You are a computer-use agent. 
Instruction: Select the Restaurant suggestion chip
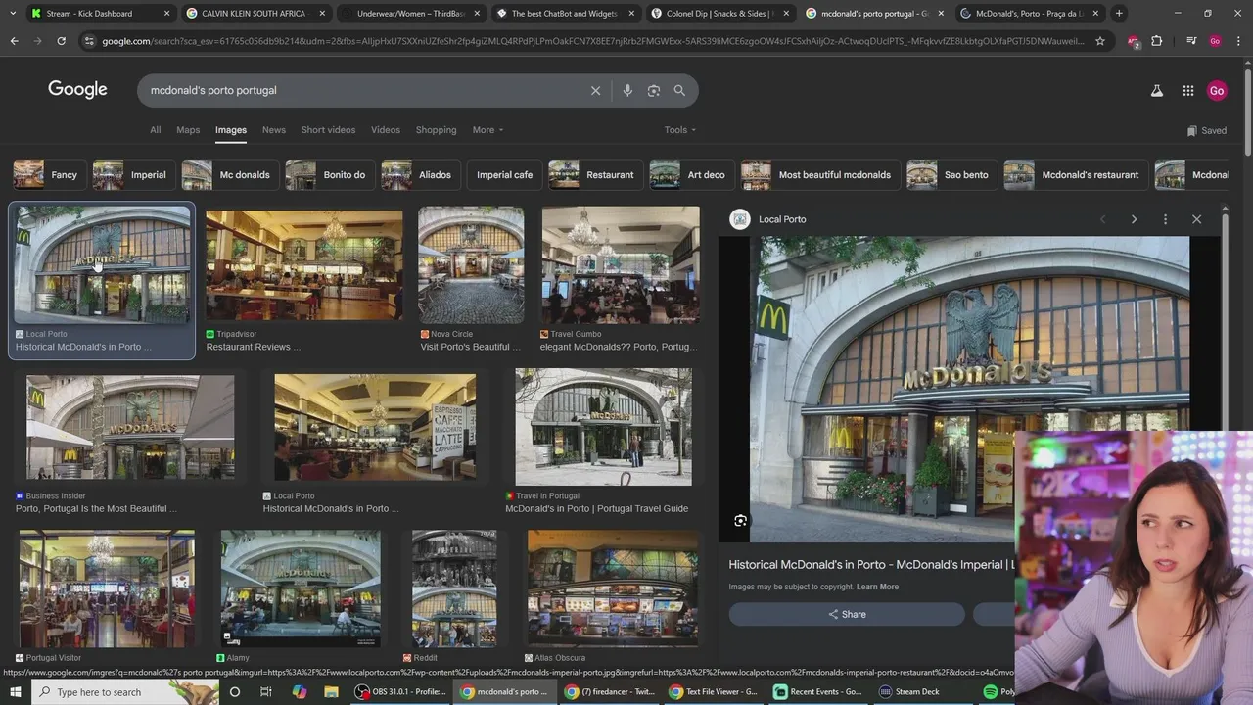point(594,175)
